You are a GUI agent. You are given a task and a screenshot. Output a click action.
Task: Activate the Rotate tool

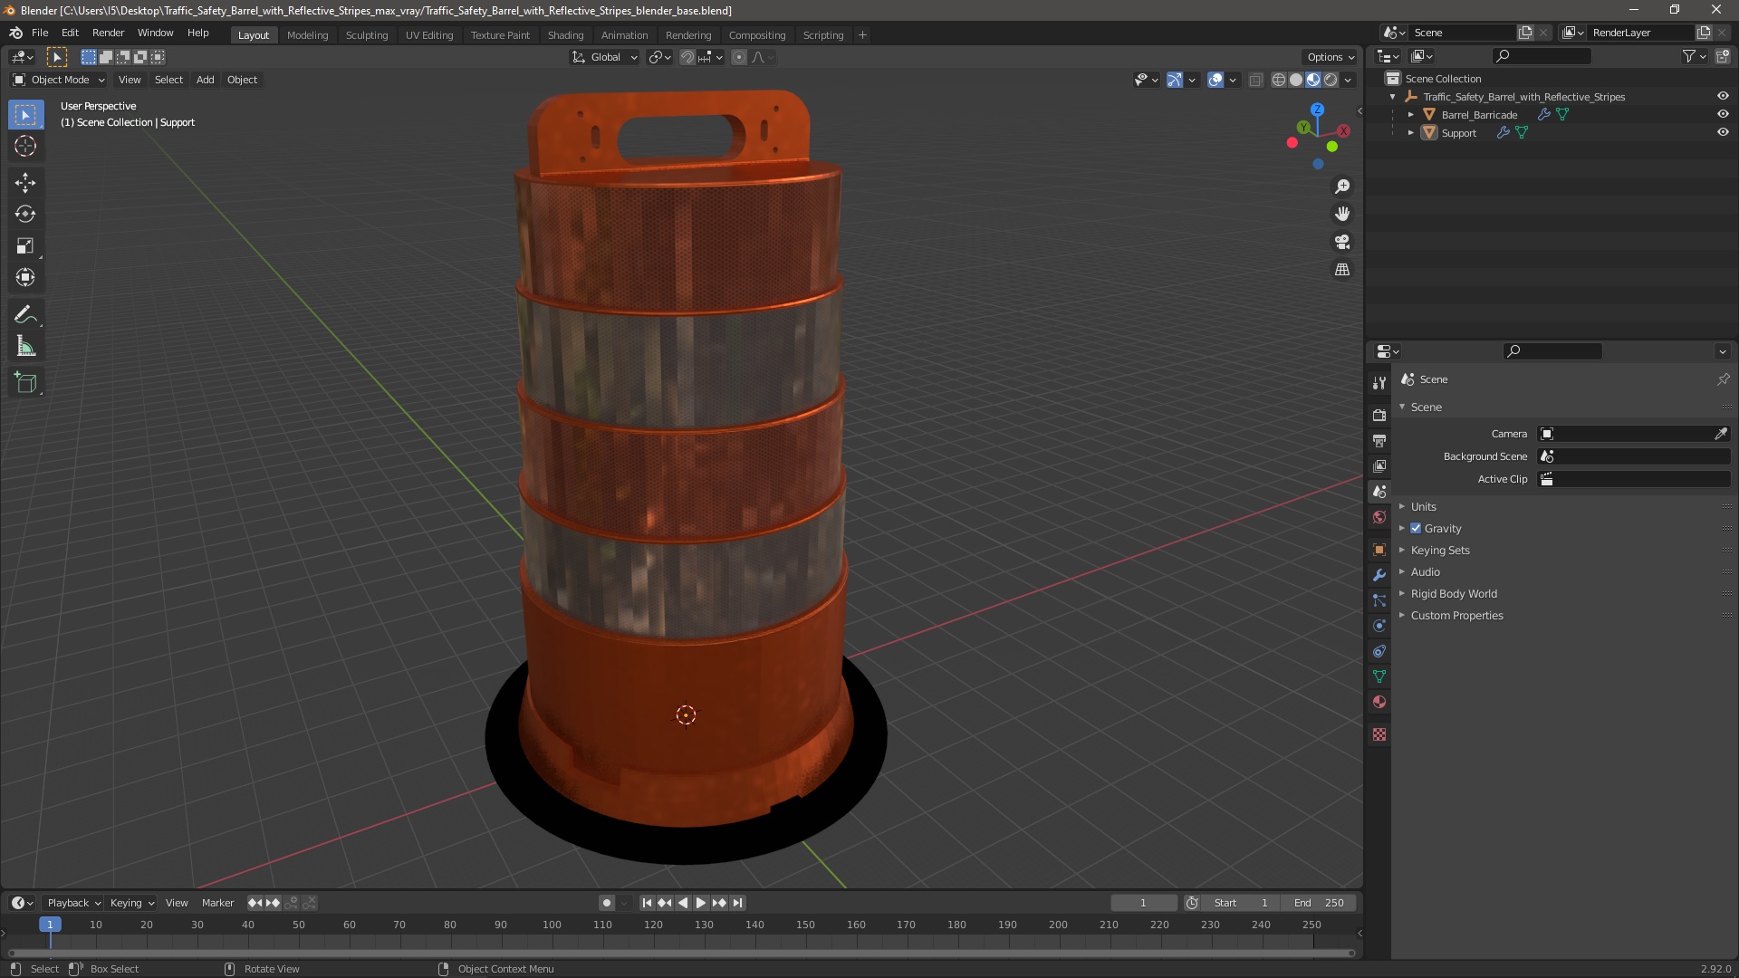point(25,215)
